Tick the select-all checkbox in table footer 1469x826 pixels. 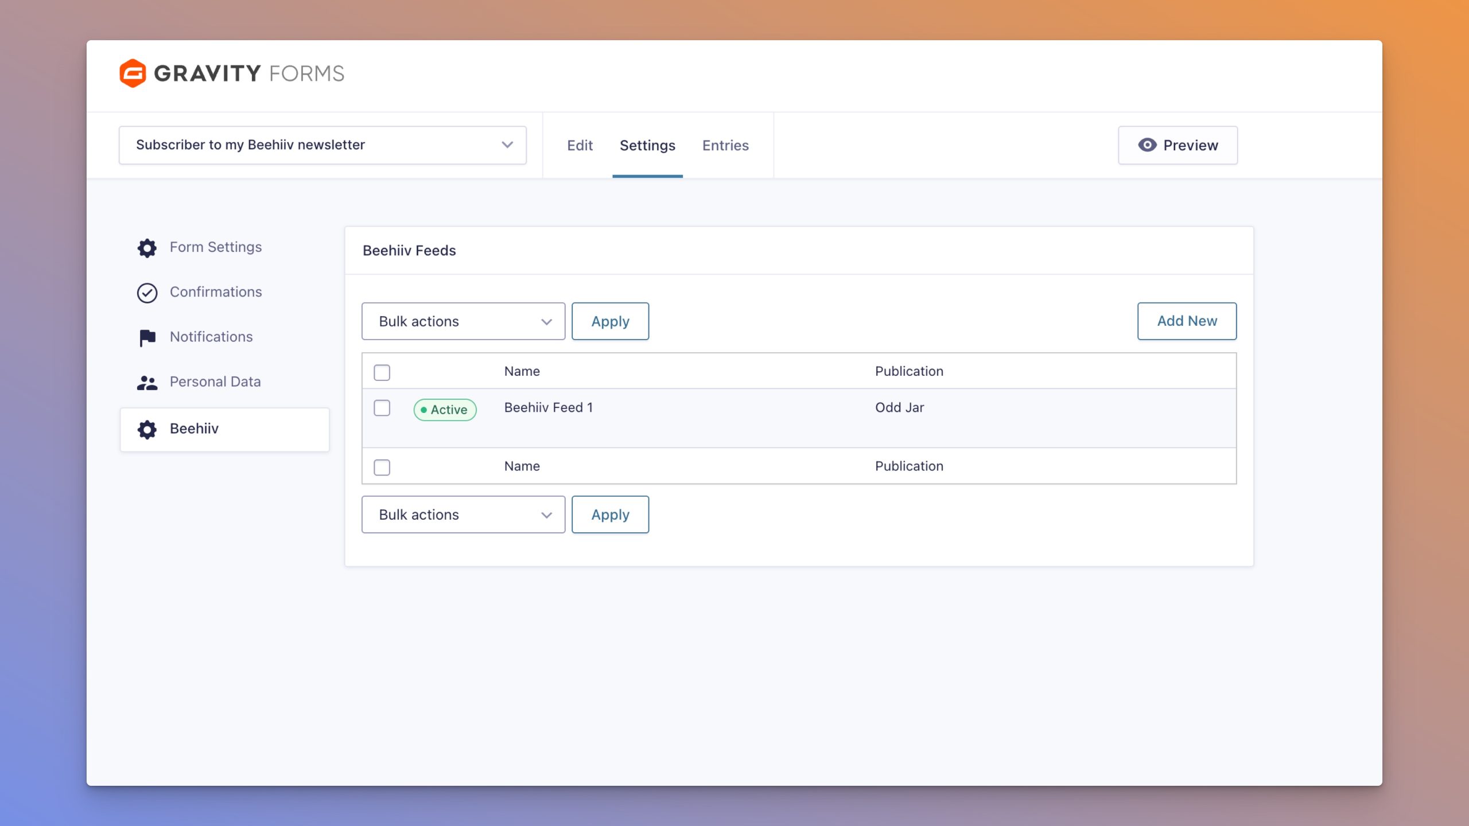[x=382, y=467]
